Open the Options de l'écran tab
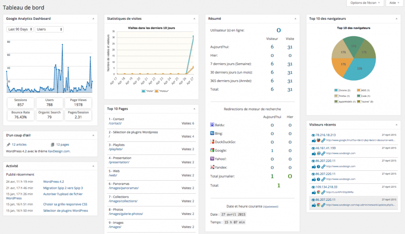The image size is (405, 234). coord(365,3)
